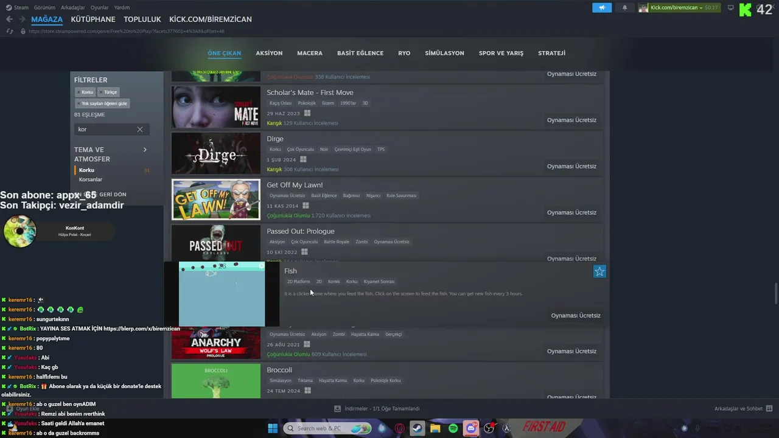Click the Windows platform icon for Get Off My Lawn!
Image resolution: width=779 pixels, height=438 pixels.
click(x=306, y=206)
